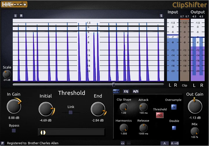This screenshot has height=146, width=209.
Task: Pause the waveform display
Action: pos(15,16)
